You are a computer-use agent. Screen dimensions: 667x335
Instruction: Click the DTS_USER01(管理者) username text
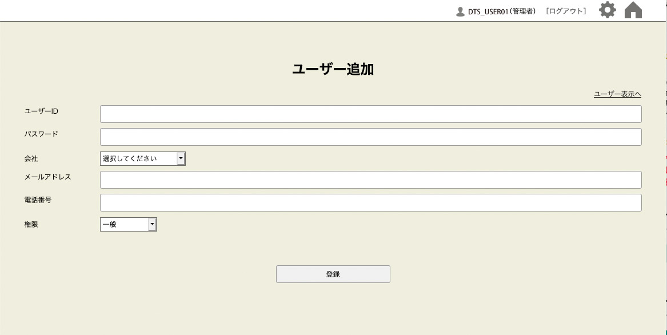click(x=502, y=11)
